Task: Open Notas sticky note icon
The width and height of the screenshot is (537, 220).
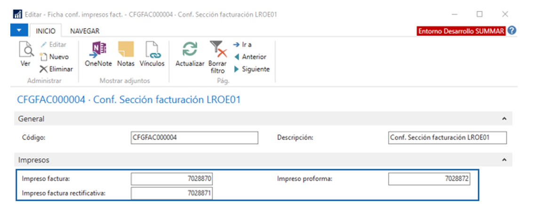Action: point(126,50)
